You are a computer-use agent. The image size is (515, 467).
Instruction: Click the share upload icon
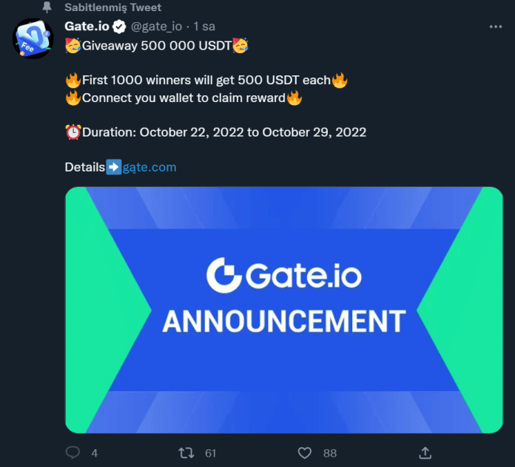coord(425,452)
